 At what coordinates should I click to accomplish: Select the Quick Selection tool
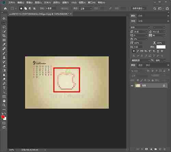pyautogui.click(x=4, y=31)
